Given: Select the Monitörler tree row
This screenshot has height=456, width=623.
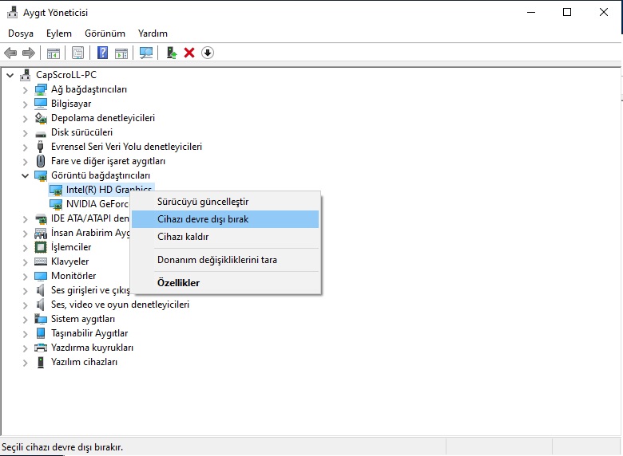Looking at the screenshot, I should [73, 276].
